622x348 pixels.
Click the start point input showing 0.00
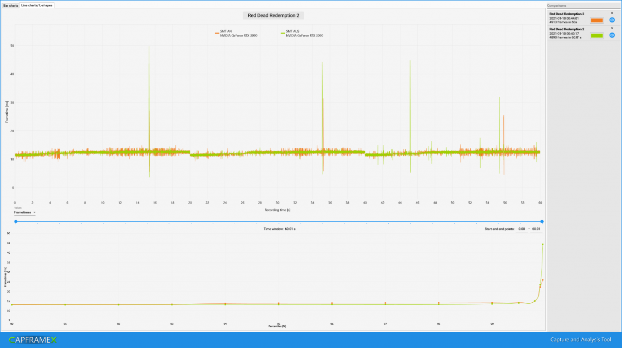521,229
